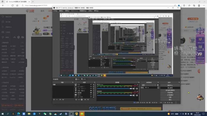Refresh the Edge browser page
The image size is (207, 116).
pos(12,5)
